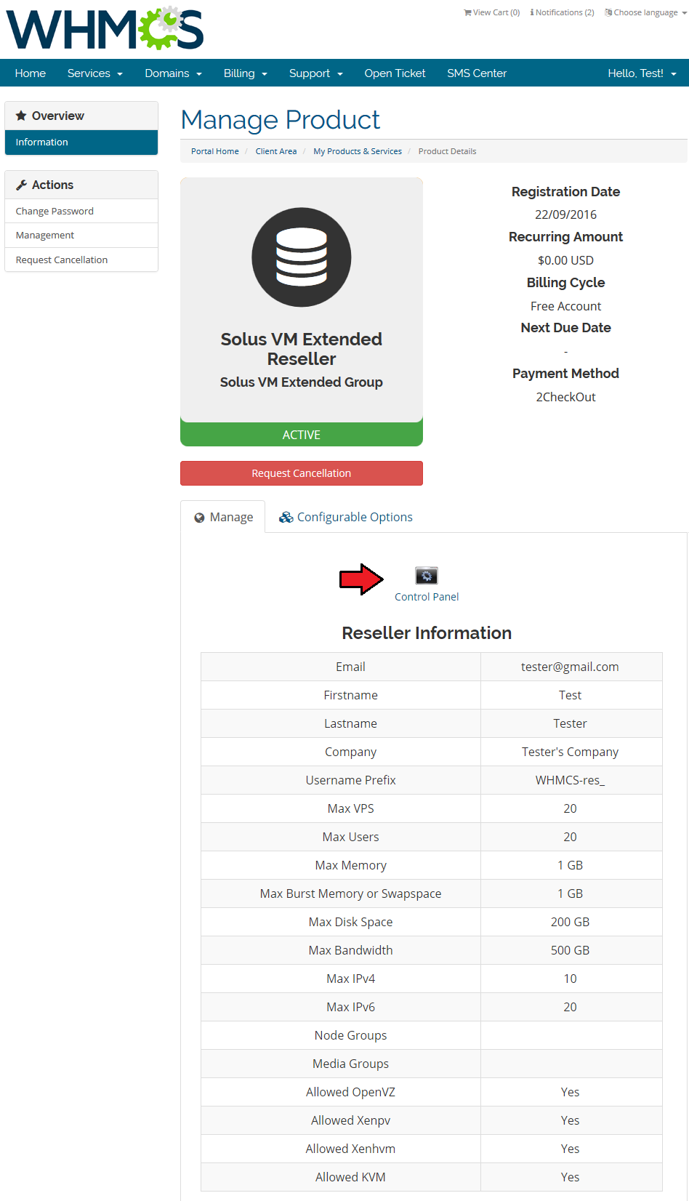689x1201 pixels.
Task: Open SMS Center
Action: pos(477,73)
